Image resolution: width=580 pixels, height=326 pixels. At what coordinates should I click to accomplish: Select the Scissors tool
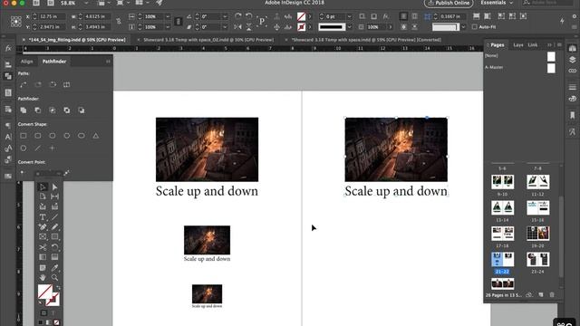[43, 247]
